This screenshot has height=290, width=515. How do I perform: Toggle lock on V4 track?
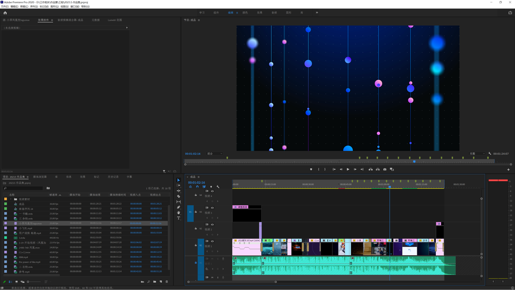pyautogui.click(x=196, y=195)
